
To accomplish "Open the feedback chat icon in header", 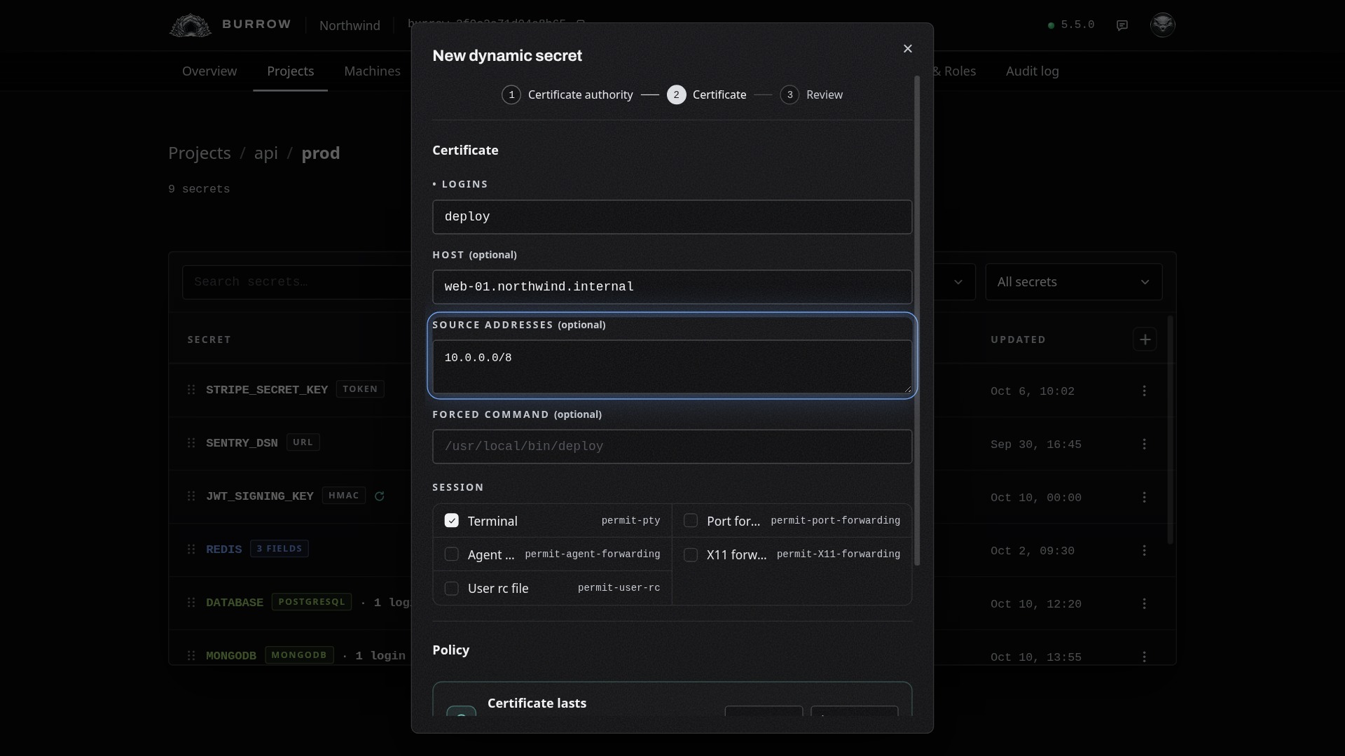I will (1122, 25).
